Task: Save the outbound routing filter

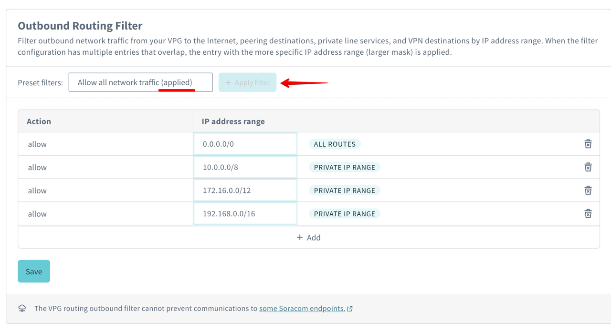Action: (34, 271)
